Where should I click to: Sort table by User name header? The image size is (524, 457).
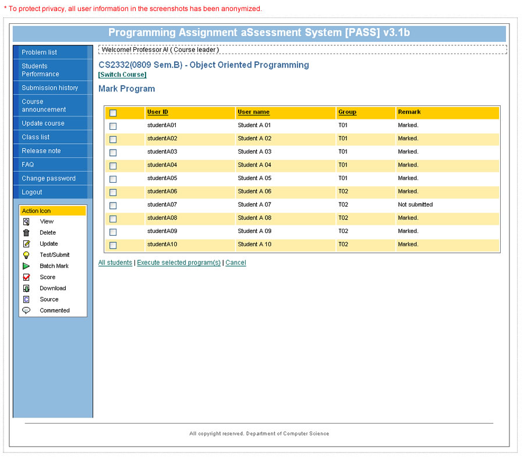253,112
